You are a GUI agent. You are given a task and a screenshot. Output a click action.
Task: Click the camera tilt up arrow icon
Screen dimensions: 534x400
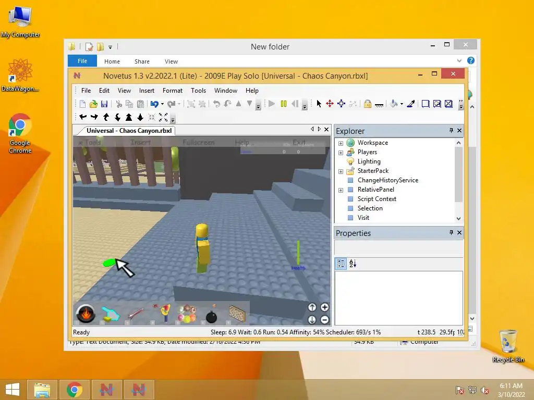[x=106, y=117]
